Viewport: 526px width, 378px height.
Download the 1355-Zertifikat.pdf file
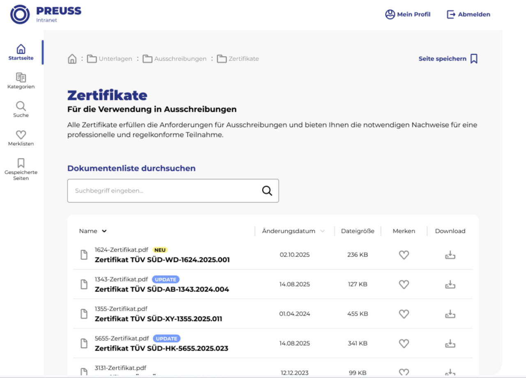450,314
